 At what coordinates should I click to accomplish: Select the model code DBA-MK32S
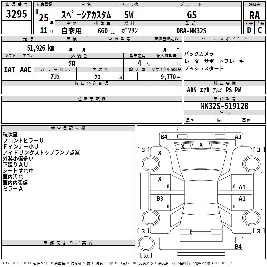click(192, 30)
